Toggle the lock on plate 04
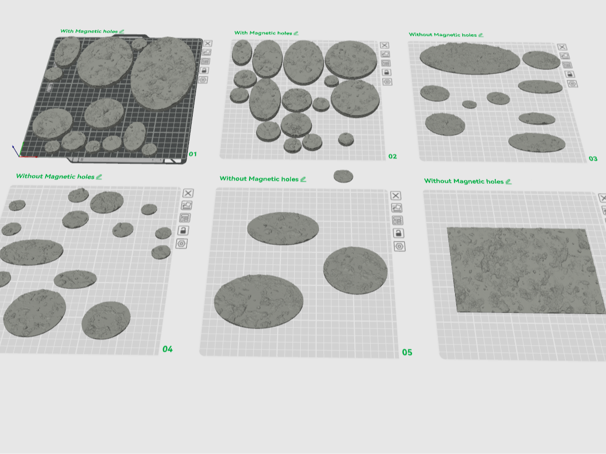The height and width of the screenshot is (454, 606). coord(183,231)
